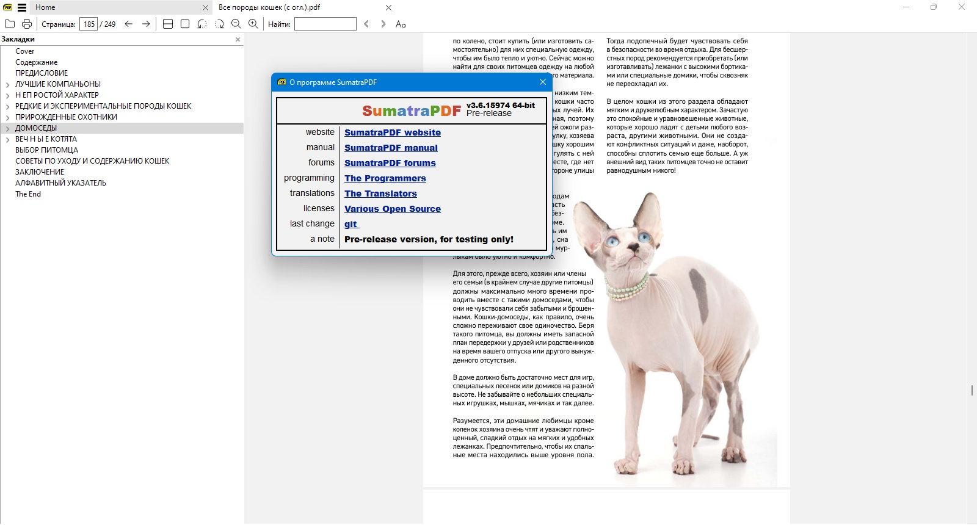Image resolution: width=977 pixels, height=525 pixels.
Task: Jump to The End bookmark
Action: (x=28, y=194)
